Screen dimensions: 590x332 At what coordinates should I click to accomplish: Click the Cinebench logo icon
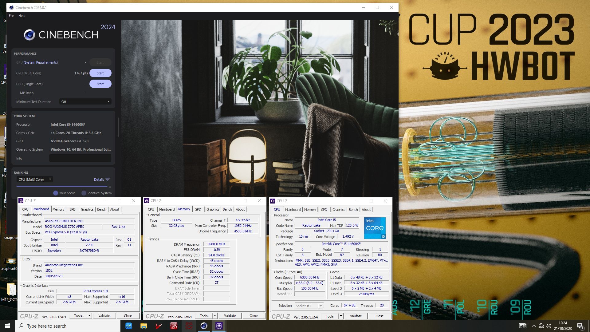(29, 35)
